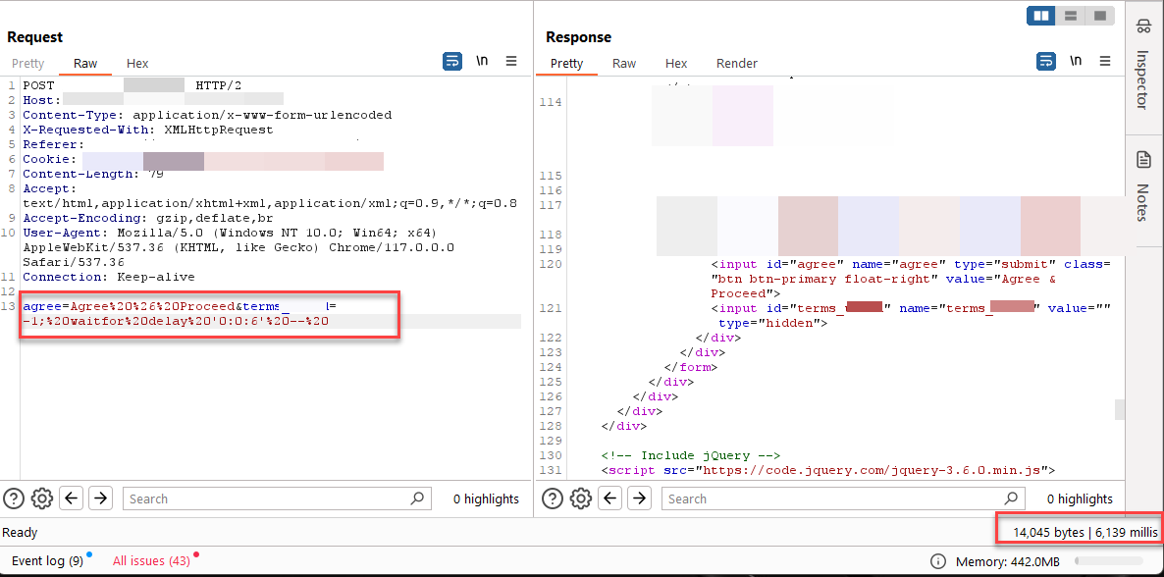The image size is (1164, 577).
Task: Open search help in Response panel
Action: coord(554,498)
